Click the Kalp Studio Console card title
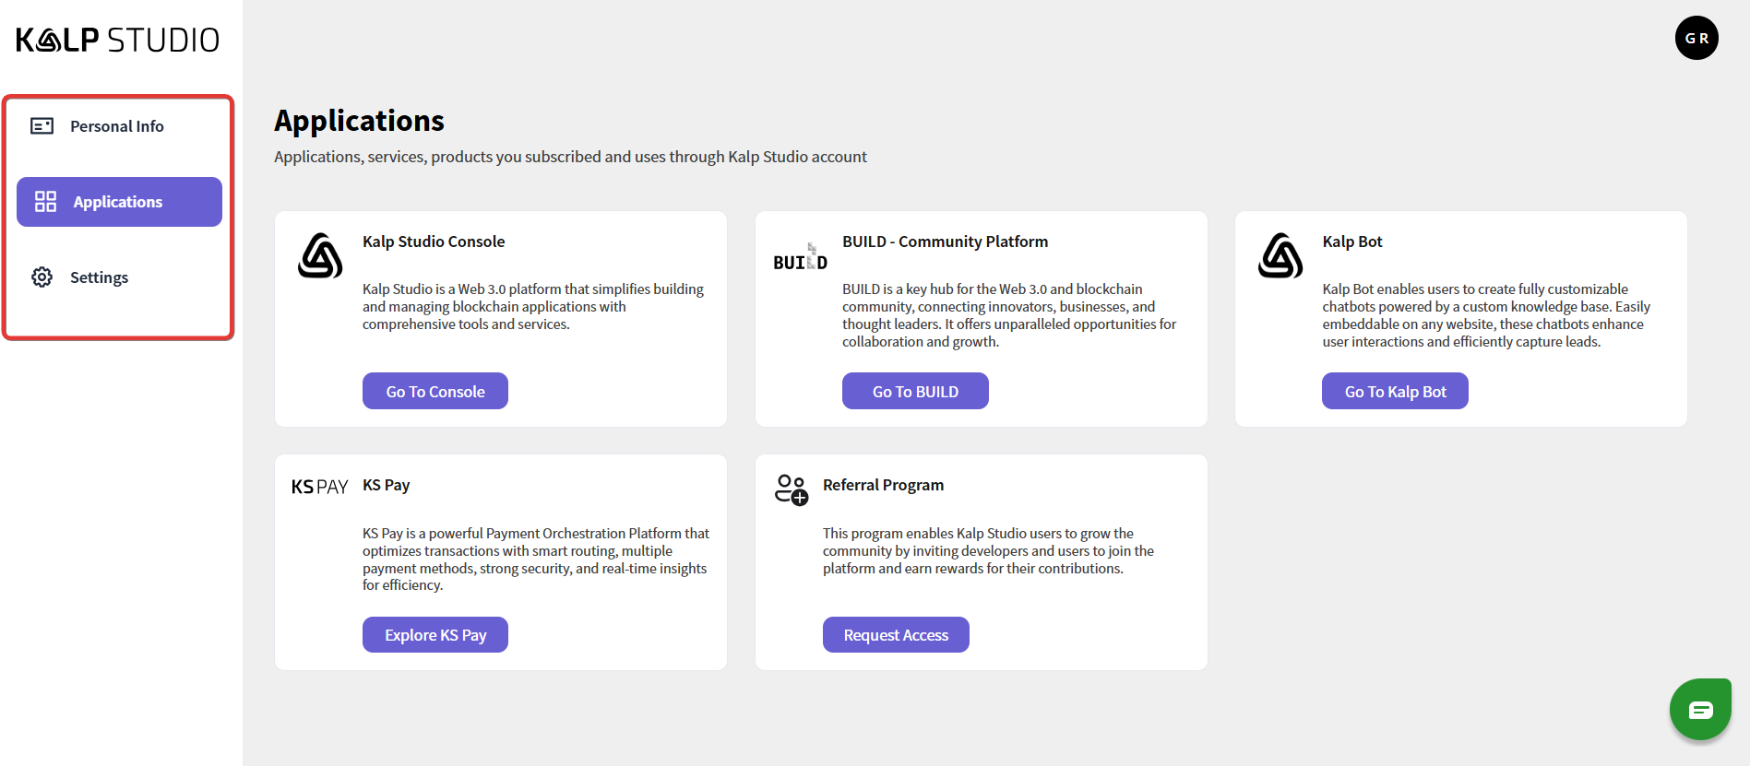Image resolution: width=1750 pixels, height=766 pixels. click(434, 242)
